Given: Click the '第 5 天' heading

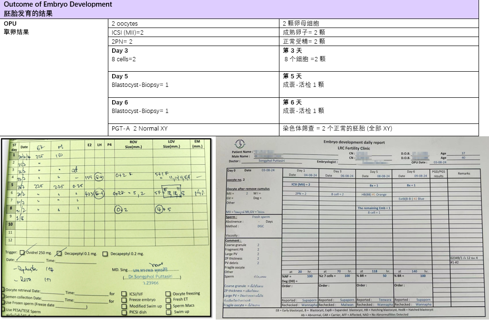Looking at the screenshot, I should click(292, 76).
